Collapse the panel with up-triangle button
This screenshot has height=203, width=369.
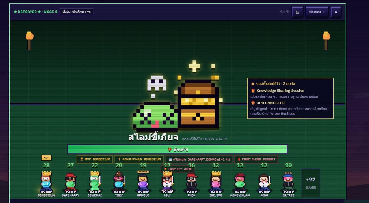pyautogui.click(x=336, y=12)
